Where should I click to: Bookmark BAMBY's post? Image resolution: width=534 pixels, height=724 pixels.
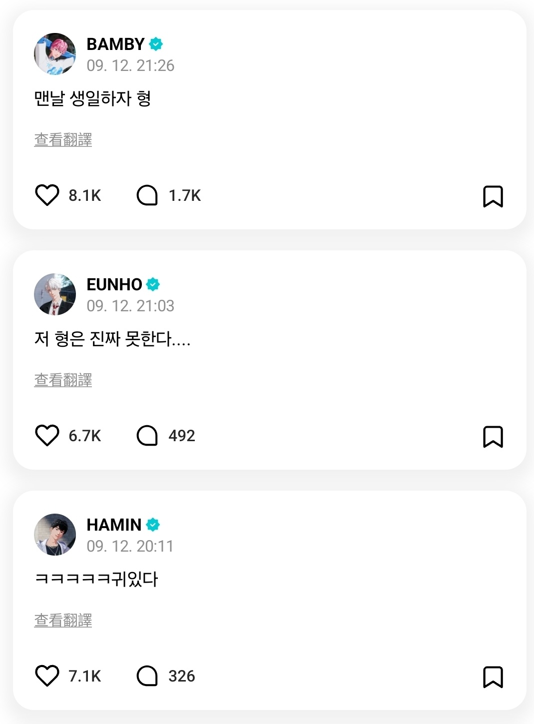pyautogui.click(x=493, y=196)
